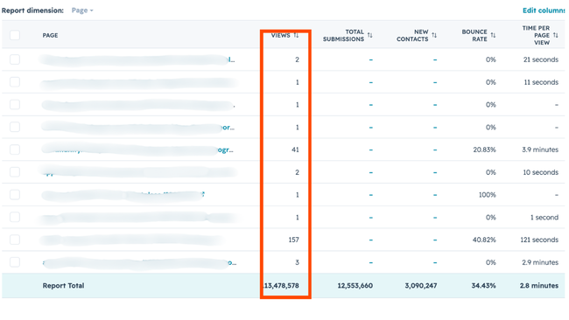Check the row with 2.9 minutes time
Image resolution: width=569 pixels, height=320 pixels.
[15, 262]
